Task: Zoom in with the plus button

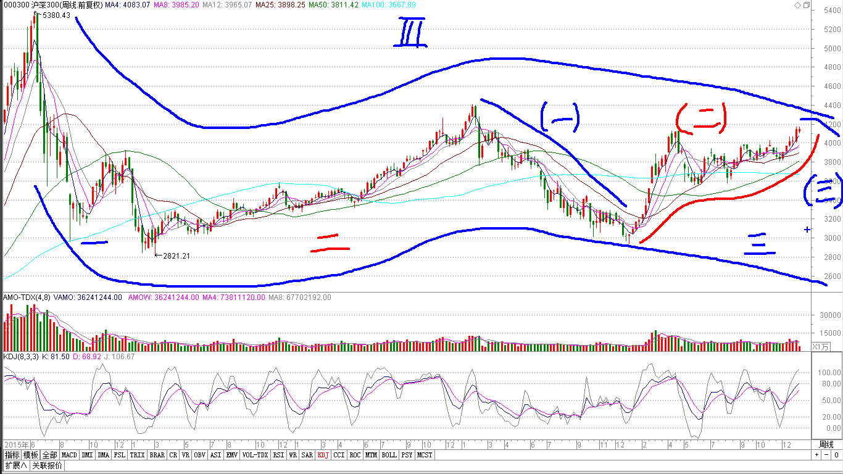Action: [x=816, y=455]
